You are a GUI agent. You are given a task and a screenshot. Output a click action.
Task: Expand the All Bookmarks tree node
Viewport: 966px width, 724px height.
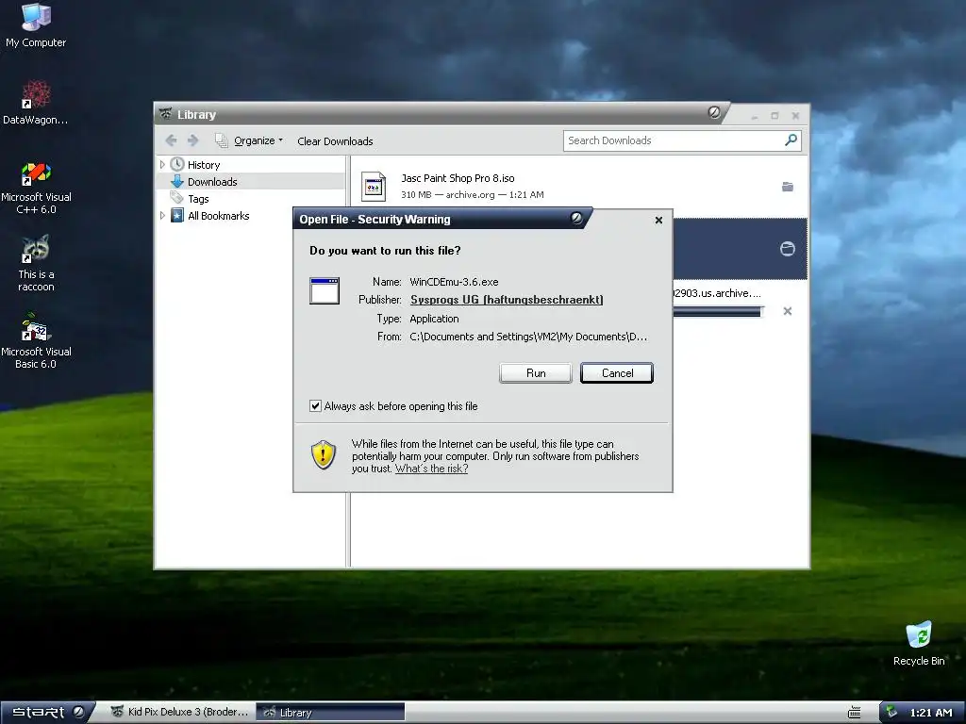162,216
